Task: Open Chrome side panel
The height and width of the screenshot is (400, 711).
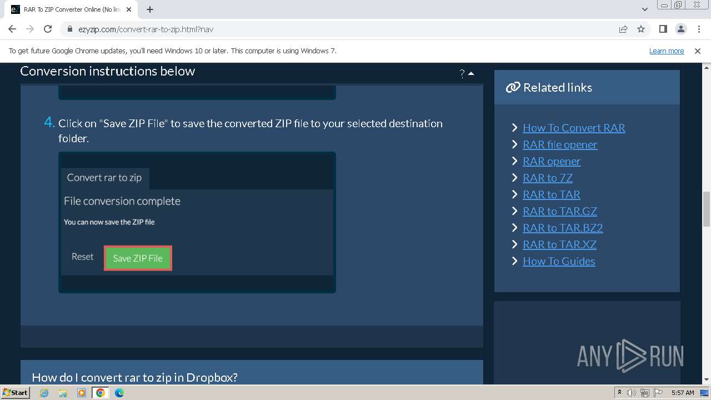Action: point(663,29)
